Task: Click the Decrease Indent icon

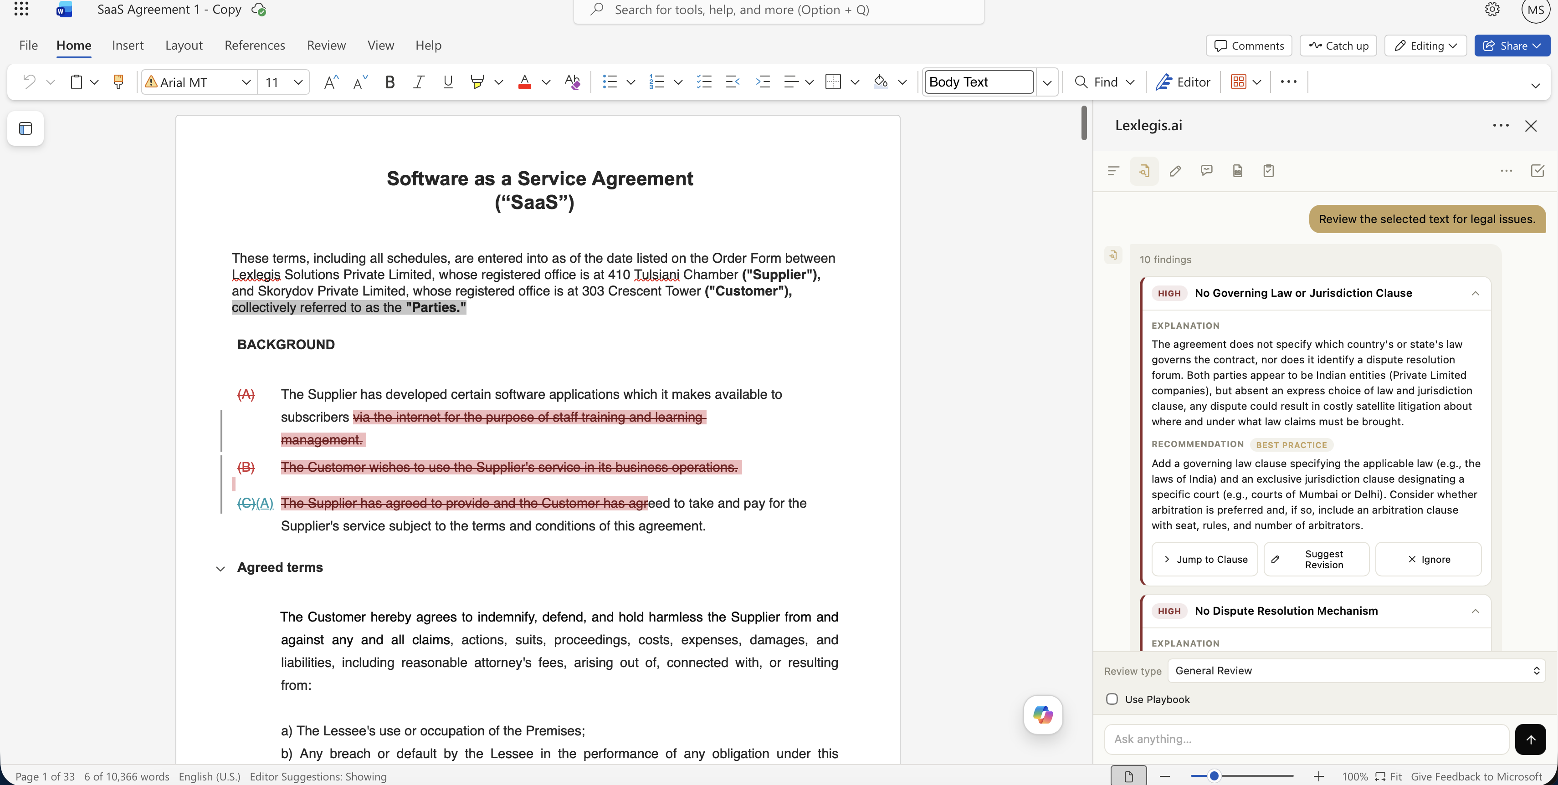Action: tap(733, 82)
